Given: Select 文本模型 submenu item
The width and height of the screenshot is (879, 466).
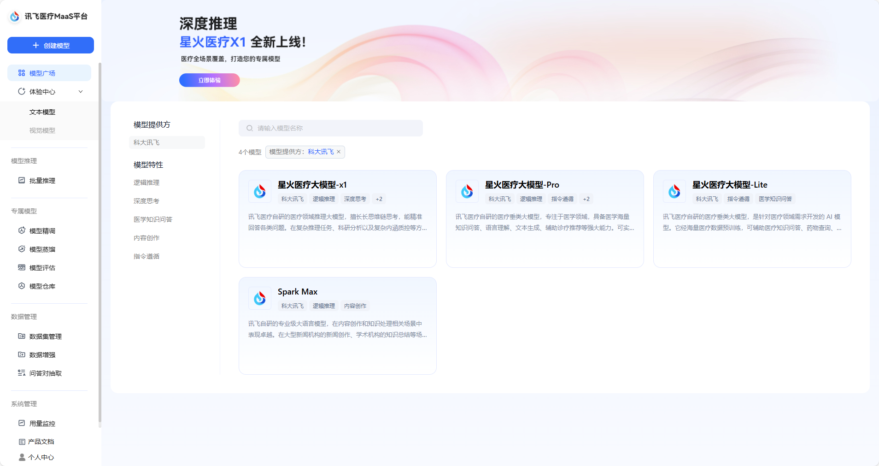Looking at the screenshot, I should (42, 112).
